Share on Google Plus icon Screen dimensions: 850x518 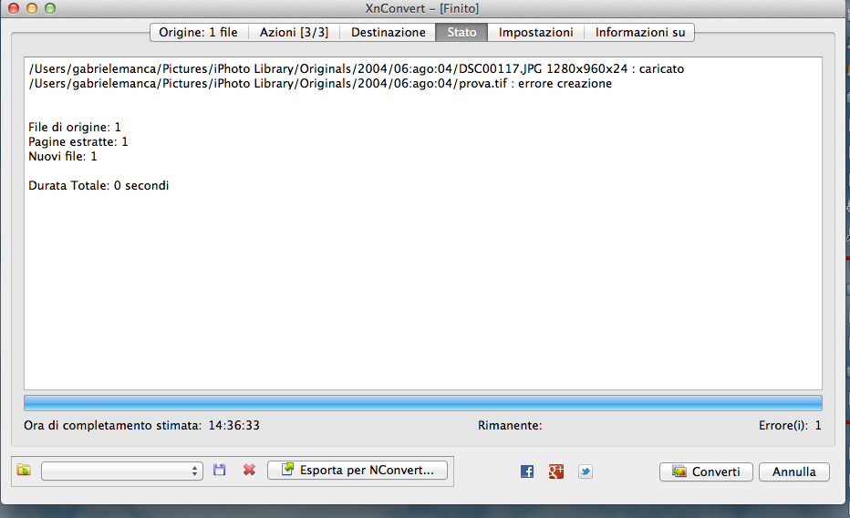coord(556,471)
